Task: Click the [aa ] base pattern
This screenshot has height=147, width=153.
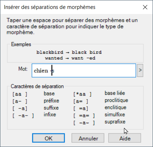Action: [x=20, y=94]
